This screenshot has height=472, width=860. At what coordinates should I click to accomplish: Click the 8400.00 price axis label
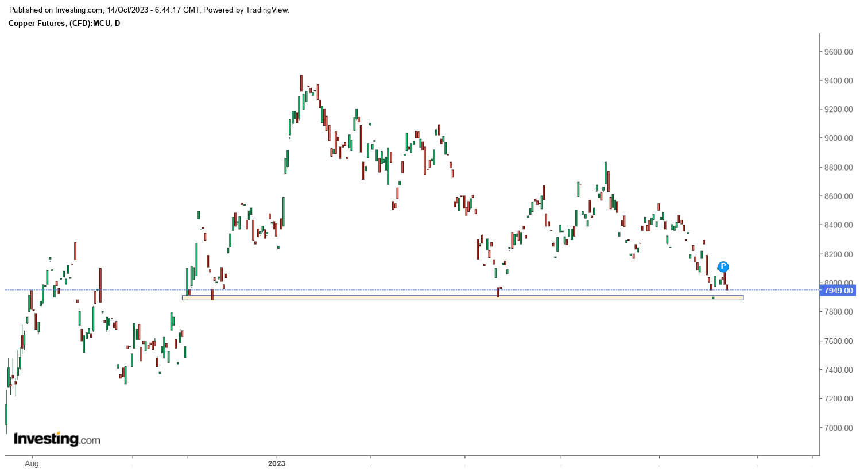[x=838, y=225]
